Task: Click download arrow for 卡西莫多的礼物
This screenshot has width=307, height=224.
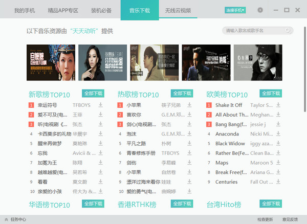Action: (101, 134)
